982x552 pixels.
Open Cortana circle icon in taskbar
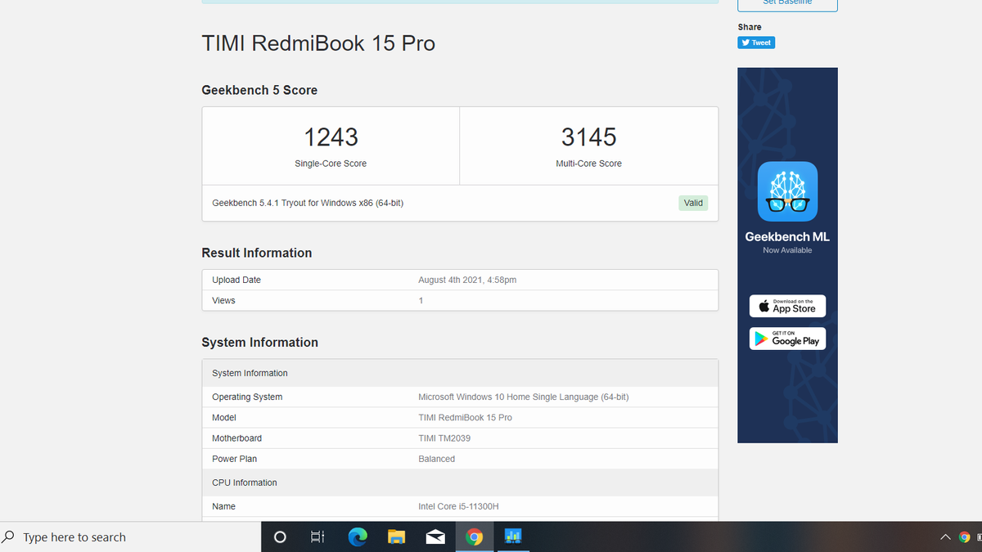[x=280, y=537]
